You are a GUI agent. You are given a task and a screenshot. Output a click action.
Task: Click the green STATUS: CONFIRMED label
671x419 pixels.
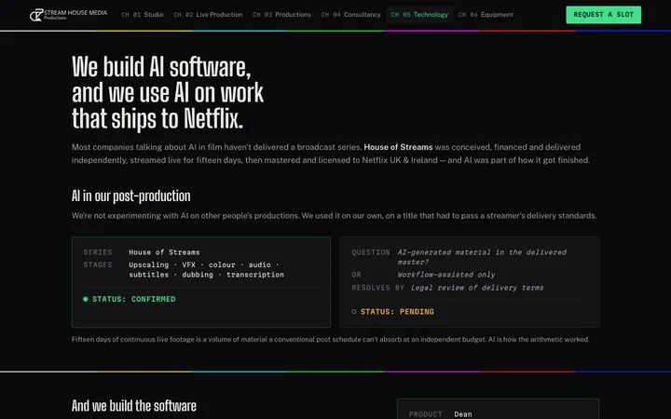[x=134, y=299]
